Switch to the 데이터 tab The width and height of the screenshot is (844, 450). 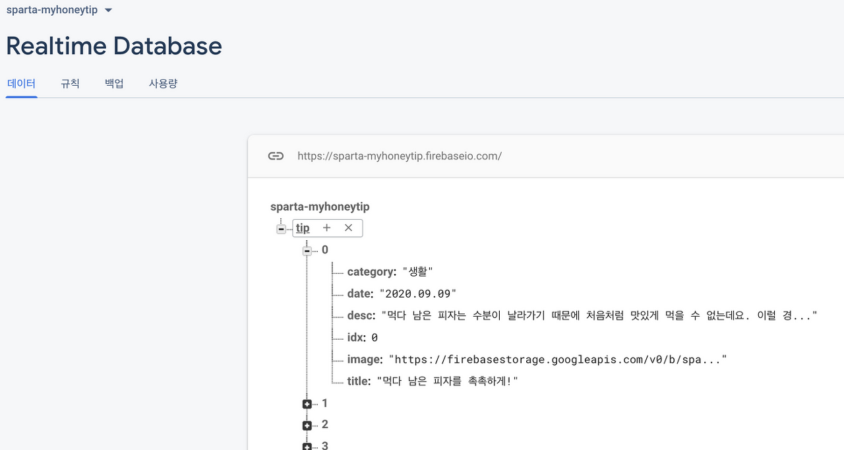(x=21, y=84)
